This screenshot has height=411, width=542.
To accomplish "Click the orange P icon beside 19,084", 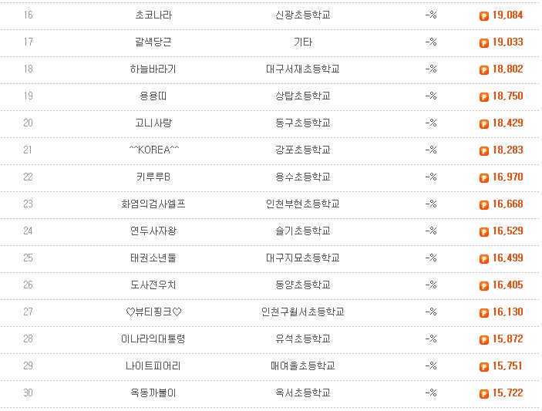I will click(484, 16).
